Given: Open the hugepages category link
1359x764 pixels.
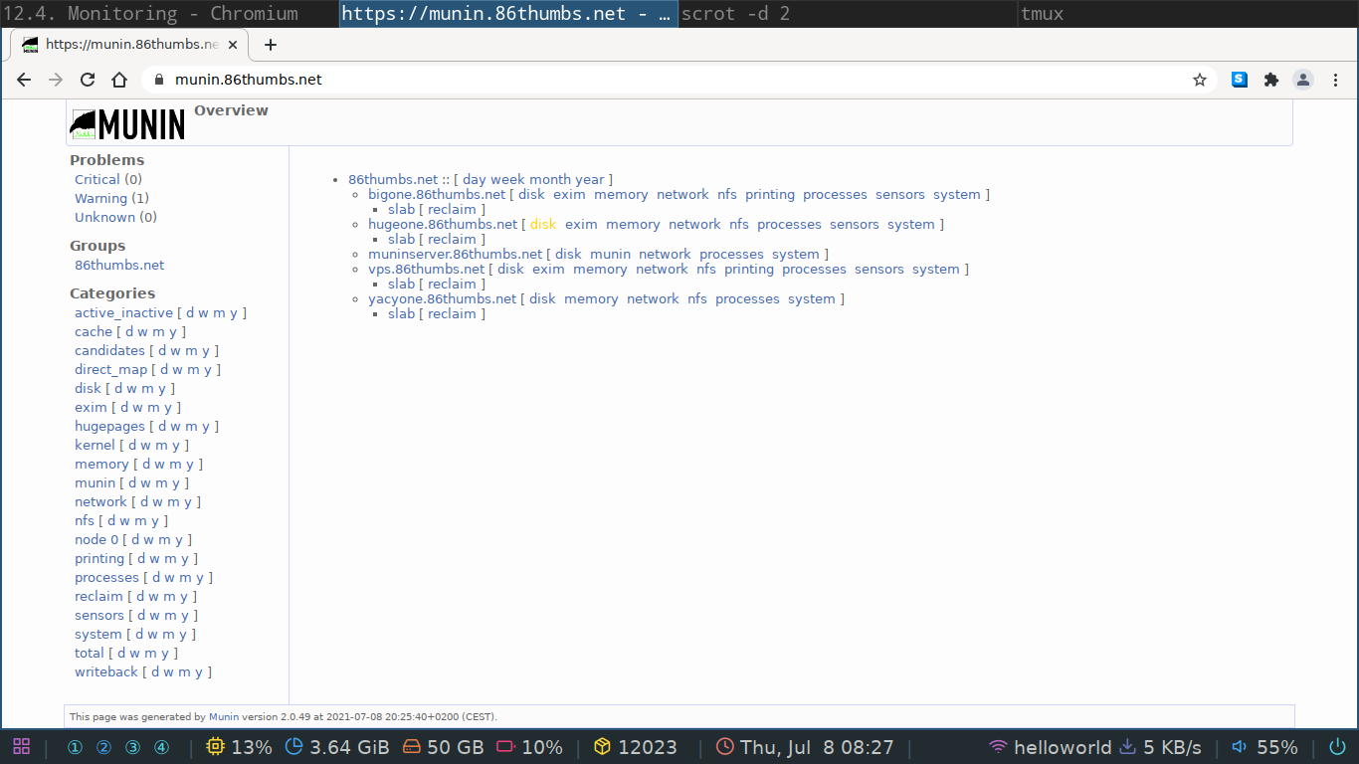Looking at the screenshot, I should (109, 426).
